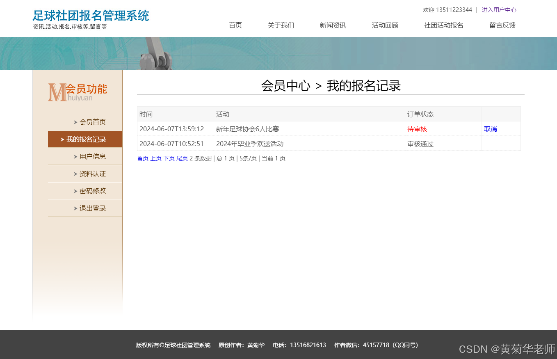The height and width of the screenshot is (359, 557).
Task: Click the arrow icon beside 会员首页
Action: tap(75, 122)
